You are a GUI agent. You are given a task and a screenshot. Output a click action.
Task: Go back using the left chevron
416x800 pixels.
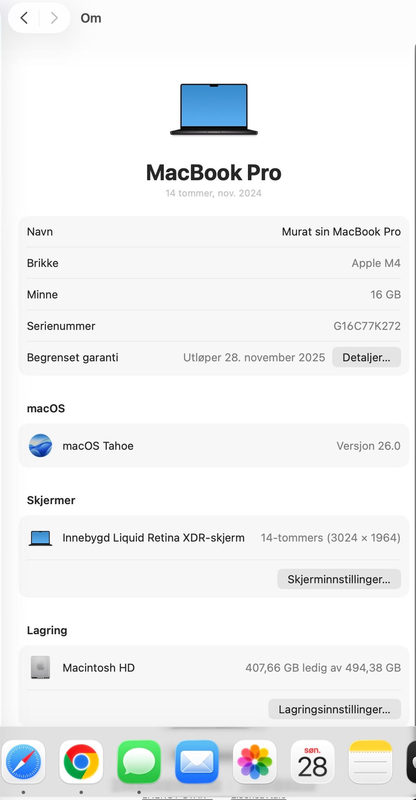[24, 18]
